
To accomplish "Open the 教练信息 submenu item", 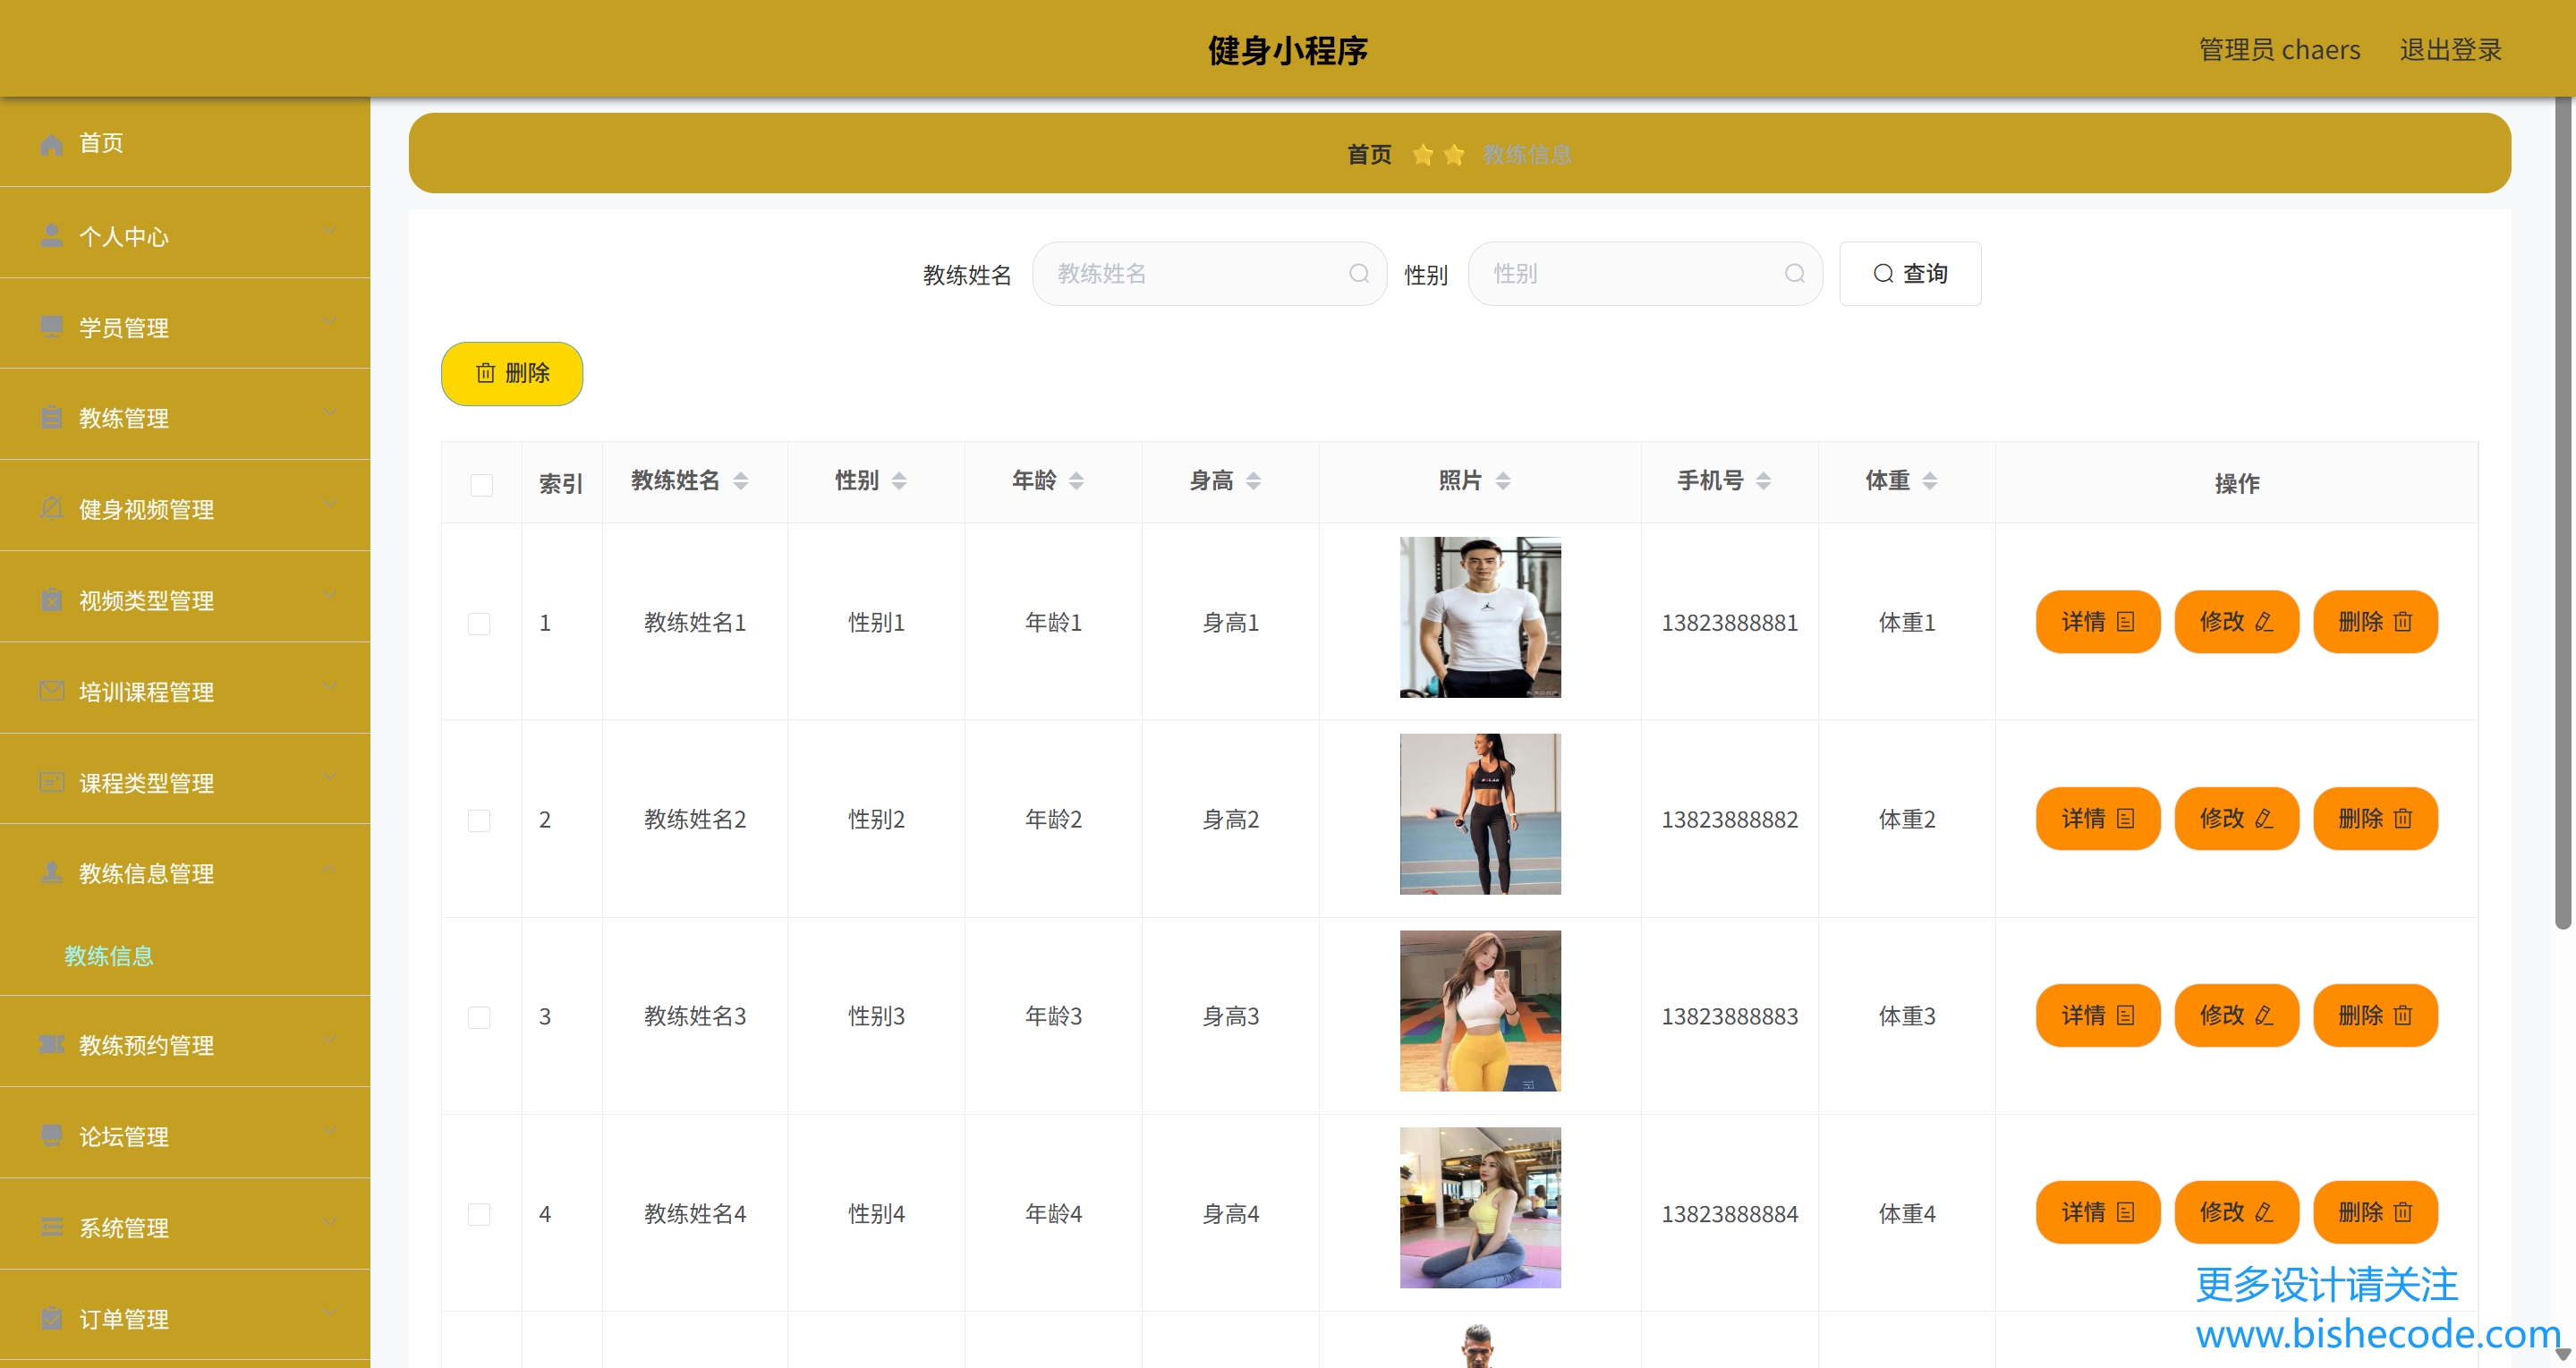I will (x=109, y=956).
